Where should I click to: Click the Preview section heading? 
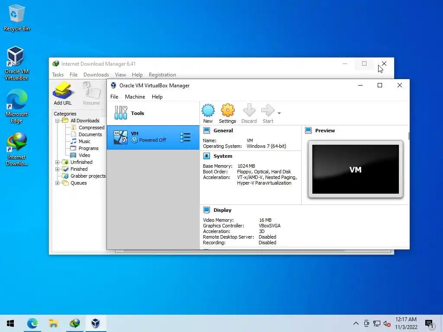pos(325,131)
